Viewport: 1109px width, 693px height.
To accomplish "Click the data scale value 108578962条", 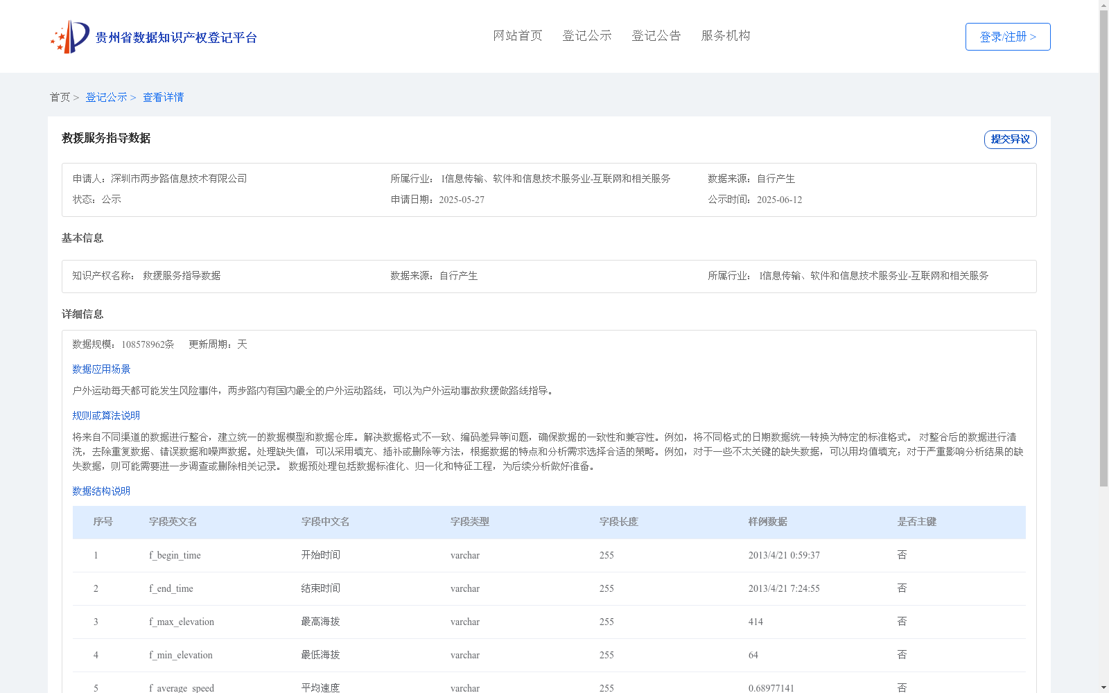I will tap(148, 344).
